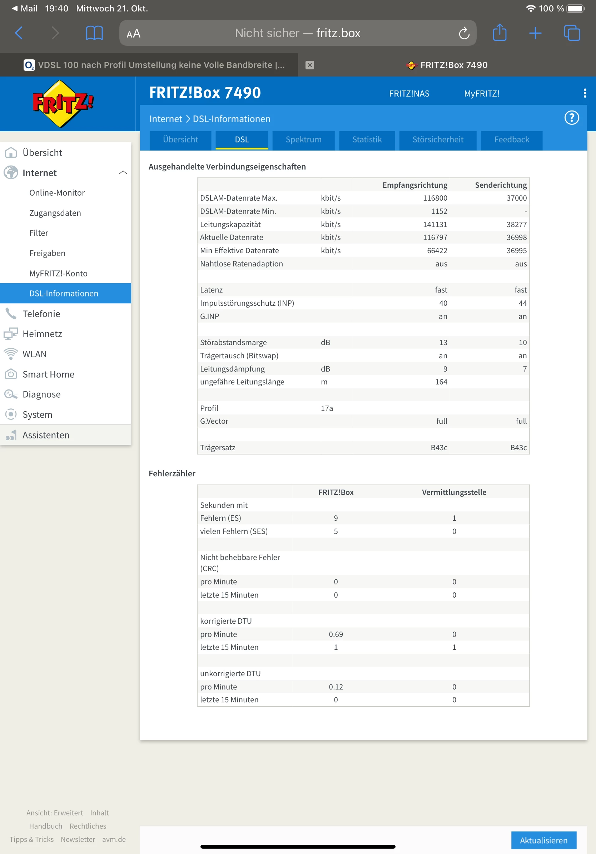This screenshot has height=854, width=596.
Task: Open the Übersicht tab in DSL-Informationen
Action: [x=180, y=140]
